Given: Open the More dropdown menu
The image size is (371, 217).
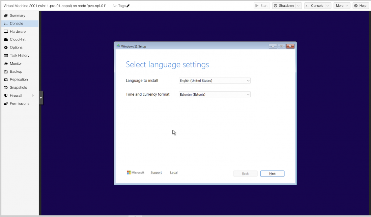Looking at the screenshot, I should (342, 6).
